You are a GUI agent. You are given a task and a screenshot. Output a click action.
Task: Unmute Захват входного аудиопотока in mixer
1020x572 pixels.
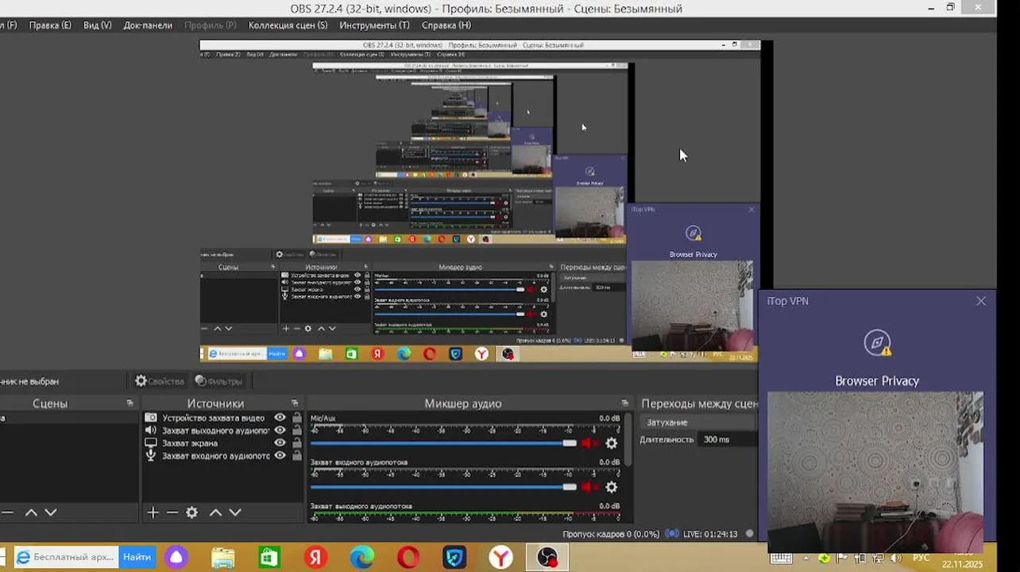[589, 487]
